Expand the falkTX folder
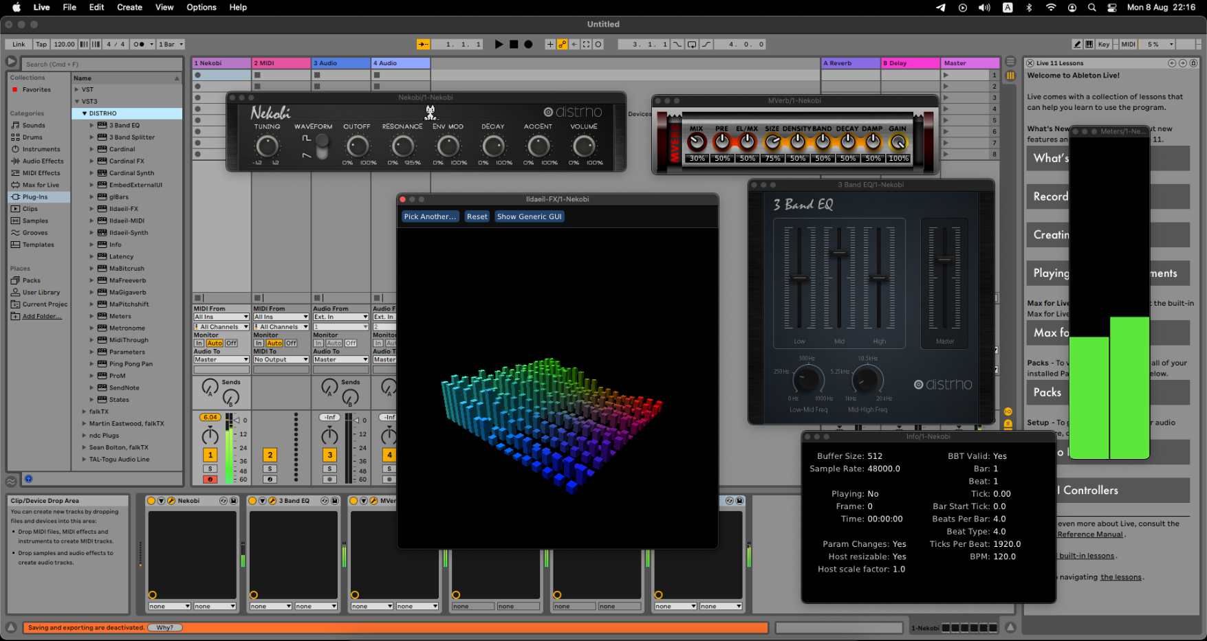 point(84,412)
